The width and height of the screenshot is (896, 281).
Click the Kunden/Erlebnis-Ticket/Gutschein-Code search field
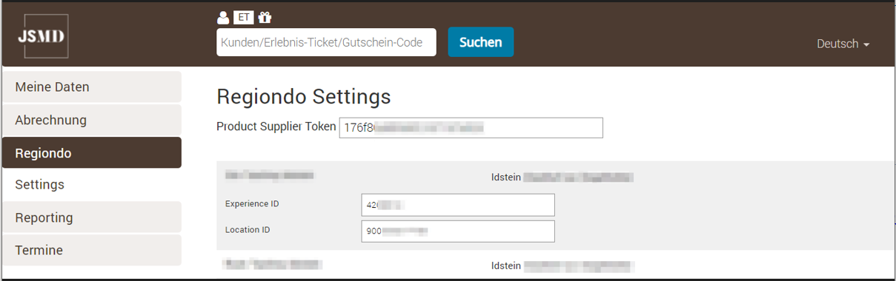click(326, 42)
